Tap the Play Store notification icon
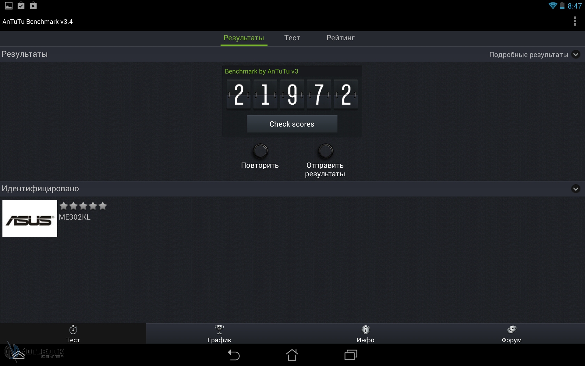 point(33,5)
